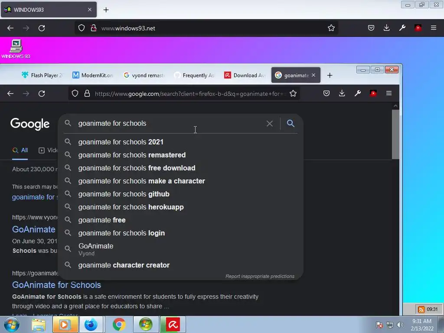This screenshot has height=333, width=444.
Task: Reload the inner Google search page
Action: pyautogui.click(x=42, y=94)
